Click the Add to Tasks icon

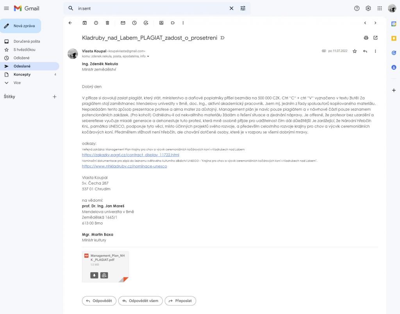tap(146, 23)
